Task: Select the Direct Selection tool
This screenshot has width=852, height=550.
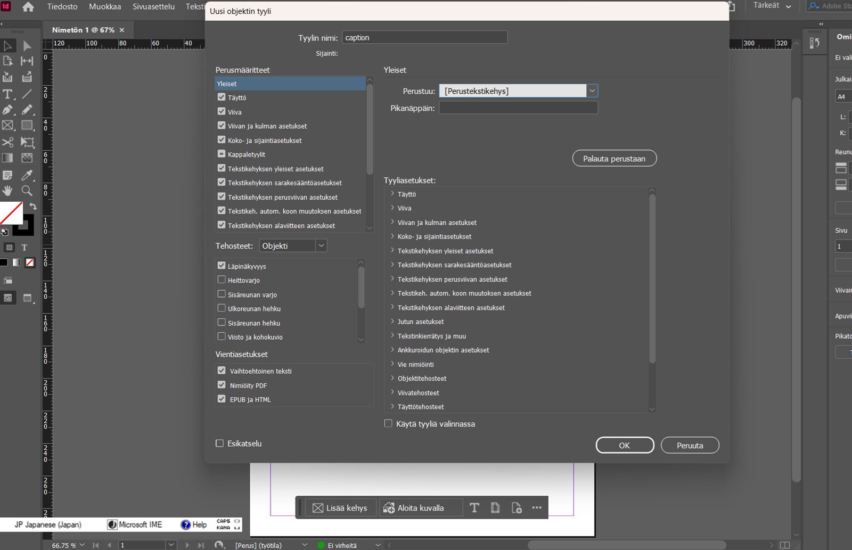Action: [27, 46]
